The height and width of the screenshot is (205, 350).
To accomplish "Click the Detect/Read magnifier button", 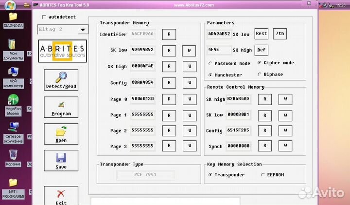I will 61,80.
